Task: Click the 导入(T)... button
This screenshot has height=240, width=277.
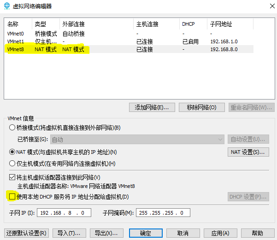Action: 69,233
